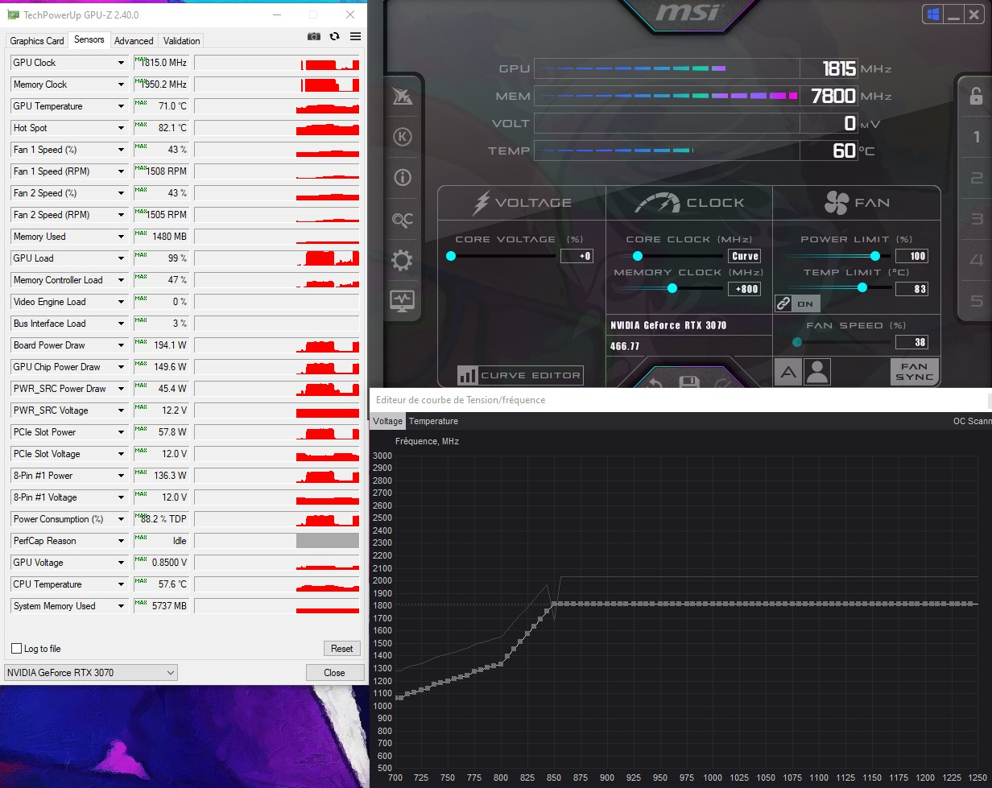Image resolution: width=992 pixels, height=788 pixels.
Task: Click the fan speed 38 value field
Action: 912,342
